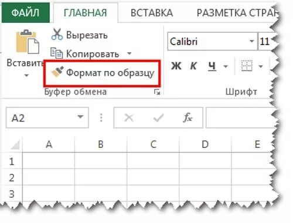Click cell A1
The image size is (293, 223).
(49, 161)
